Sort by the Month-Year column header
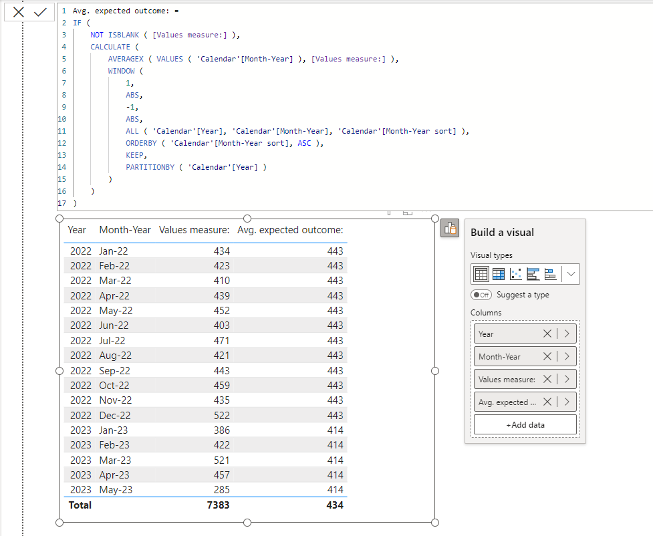 (125, 230)
